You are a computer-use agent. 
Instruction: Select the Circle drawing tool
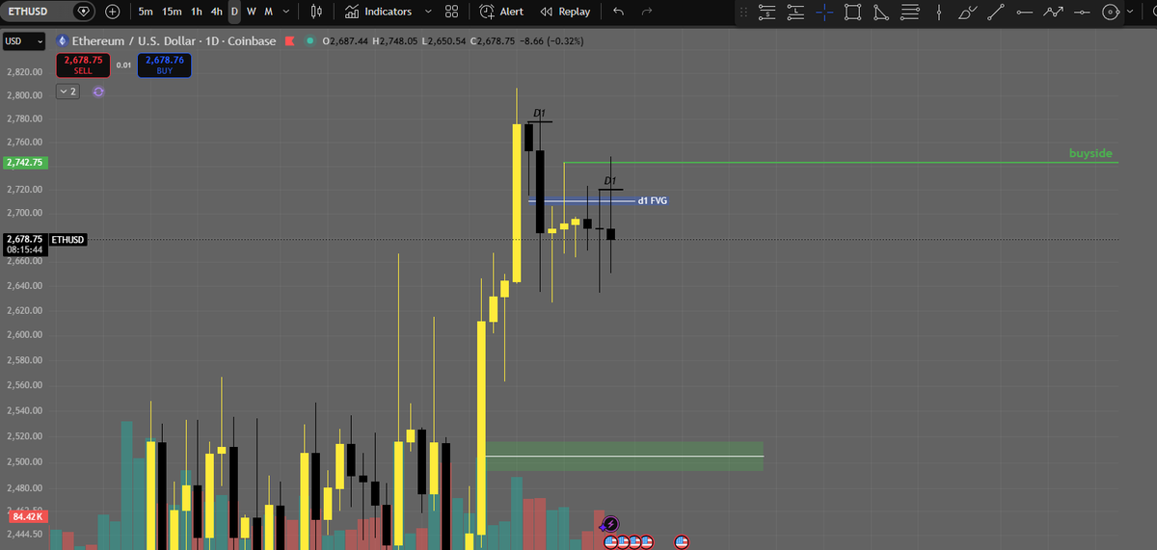(x=1111, y=13)
